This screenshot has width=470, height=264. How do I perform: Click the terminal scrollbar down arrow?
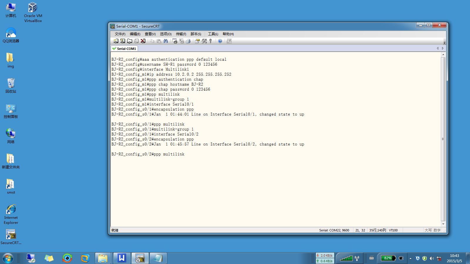(x=443, y=224)
